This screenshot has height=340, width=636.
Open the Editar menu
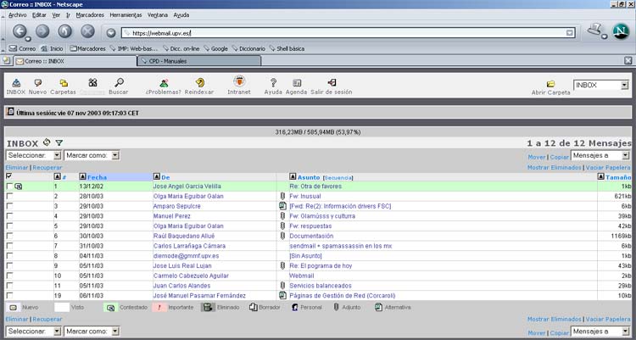(x=39, y=15)
